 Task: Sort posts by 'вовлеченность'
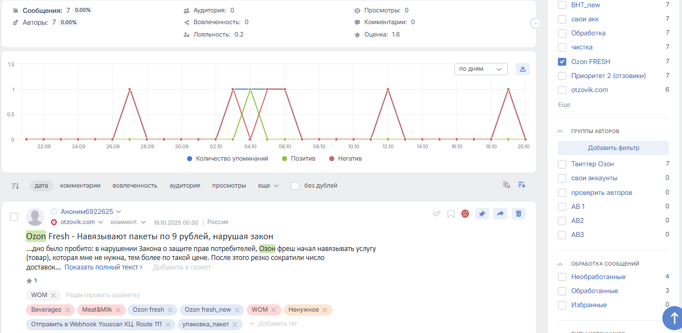(x=135, y=186)
